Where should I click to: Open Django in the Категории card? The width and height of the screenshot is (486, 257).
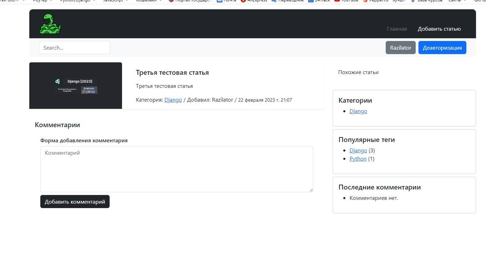point(358,111)
